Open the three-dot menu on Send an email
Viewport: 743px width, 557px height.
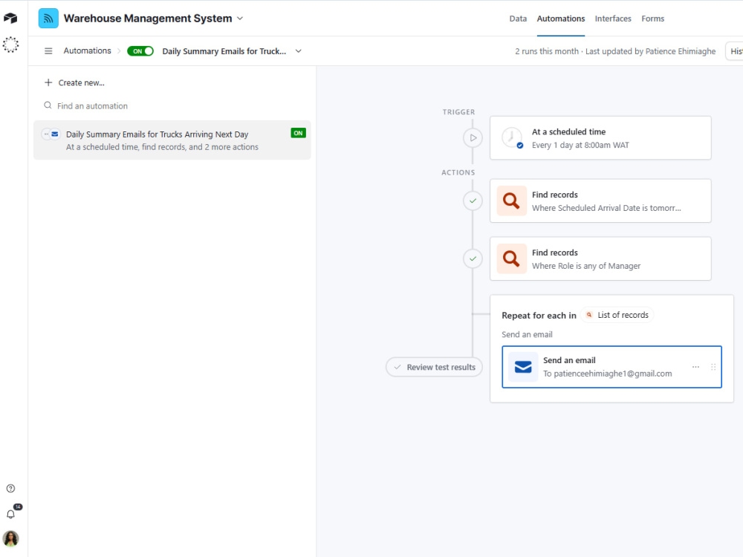pyautogui.click(x=695, y=367)
